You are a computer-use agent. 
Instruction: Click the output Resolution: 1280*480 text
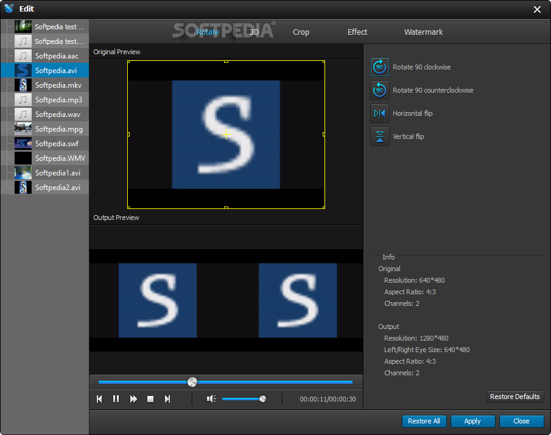[416, 338]
